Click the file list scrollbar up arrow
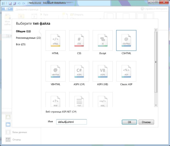Viewport: 170px width, 146px height. (156, 30)
